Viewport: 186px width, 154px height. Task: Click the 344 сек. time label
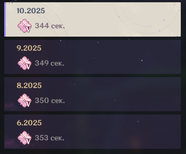pos(50,26)
